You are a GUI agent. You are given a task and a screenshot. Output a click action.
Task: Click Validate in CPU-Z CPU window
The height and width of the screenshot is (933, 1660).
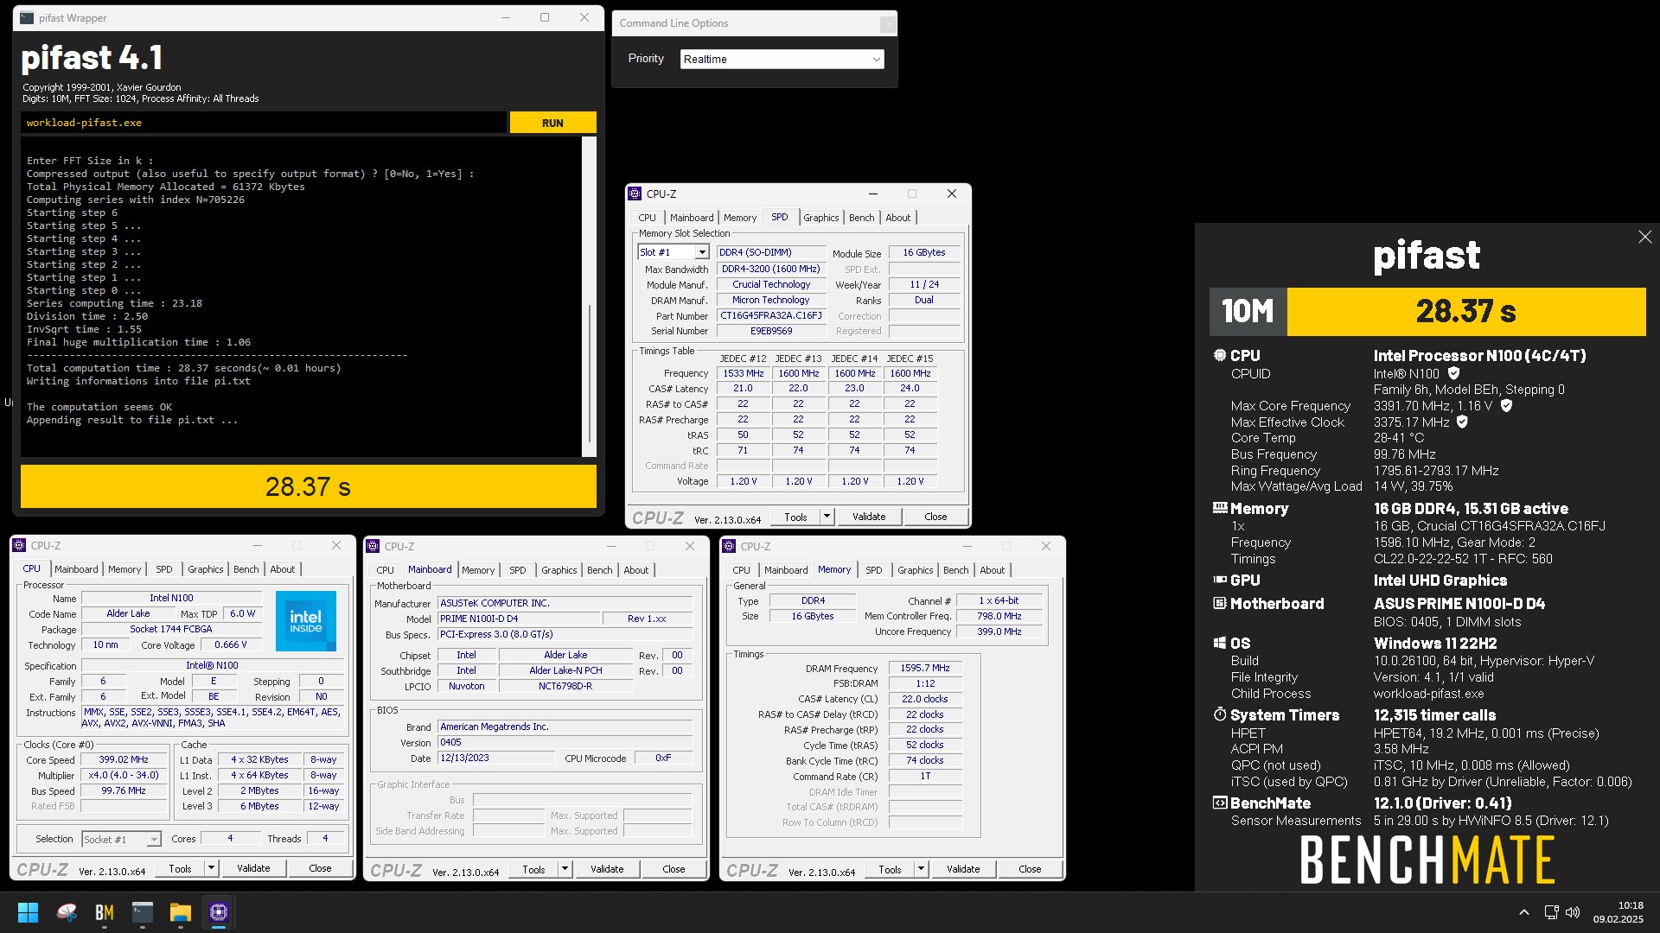pos(253,868)
